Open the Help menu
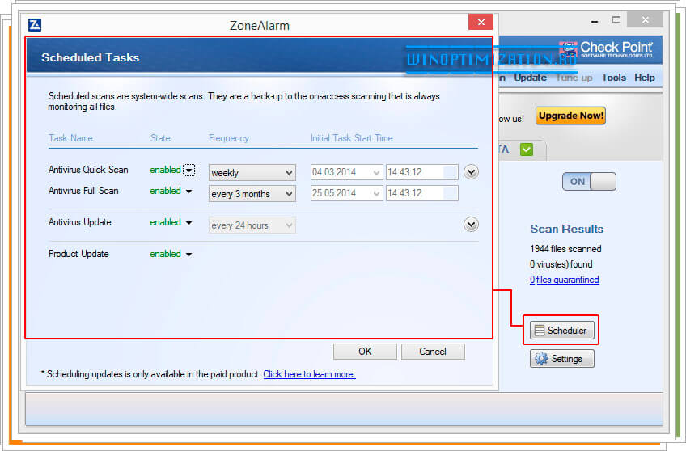 (645, 78)
